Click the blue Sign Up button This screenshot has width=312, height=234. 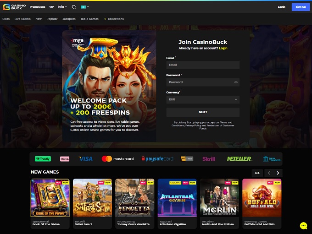tap(301, 7)
